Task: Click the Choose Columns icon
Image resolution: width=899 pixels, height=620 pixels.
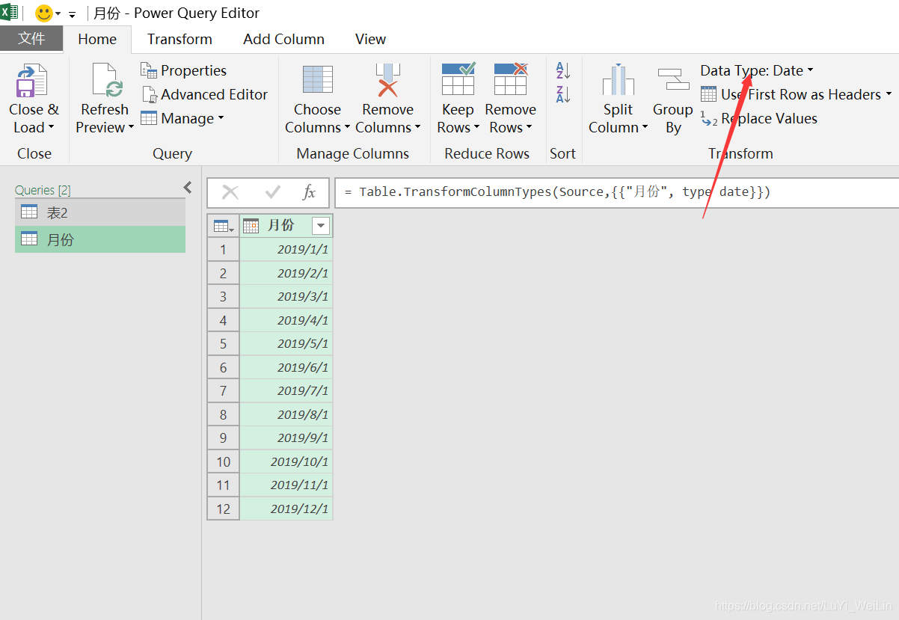Action: click(x=317, y=80)
